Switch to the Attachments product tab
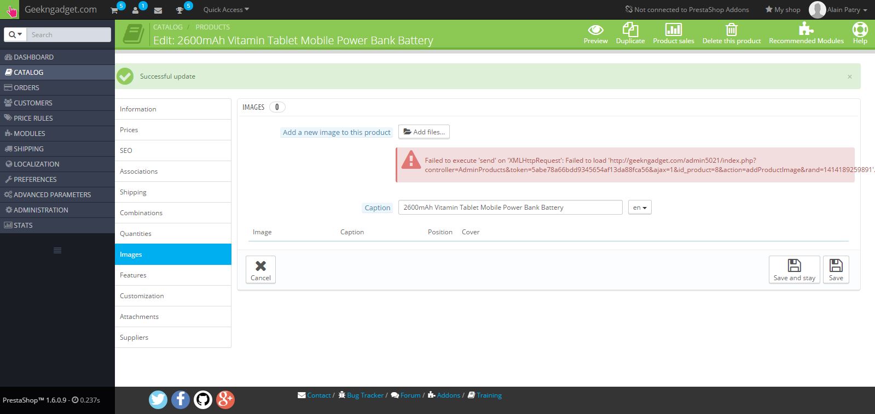This screenshot has width=875, height=414. [173, 317]
